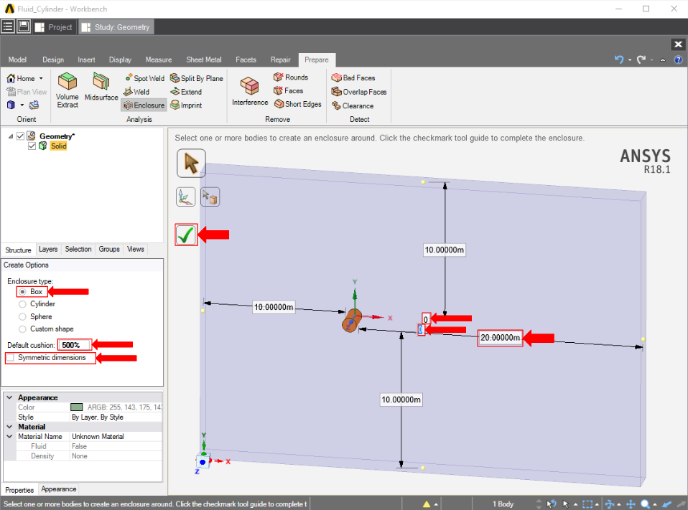Open the Model ribbon tab
Screen dimensions: 688x510
[x=17, y=60]
